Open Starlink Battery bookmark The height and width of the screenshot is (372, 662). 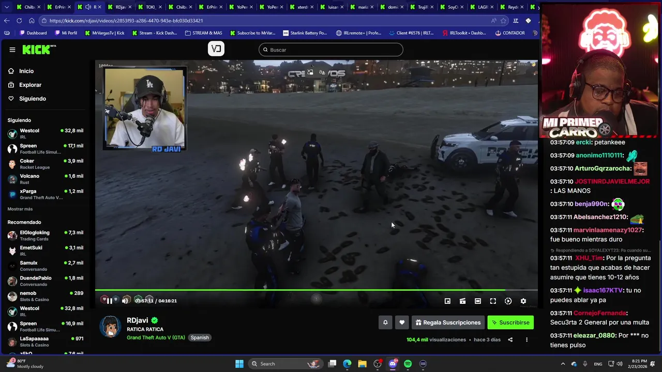(305, 33)
